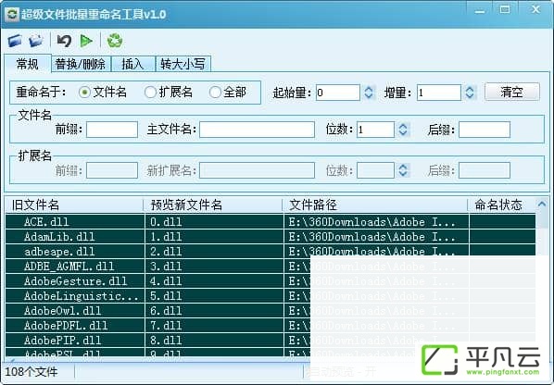The height and width of the screenshot is (385, 554).
Task: Click the 增量 input field
Action: pyautogui.click(x=439, y=93)
